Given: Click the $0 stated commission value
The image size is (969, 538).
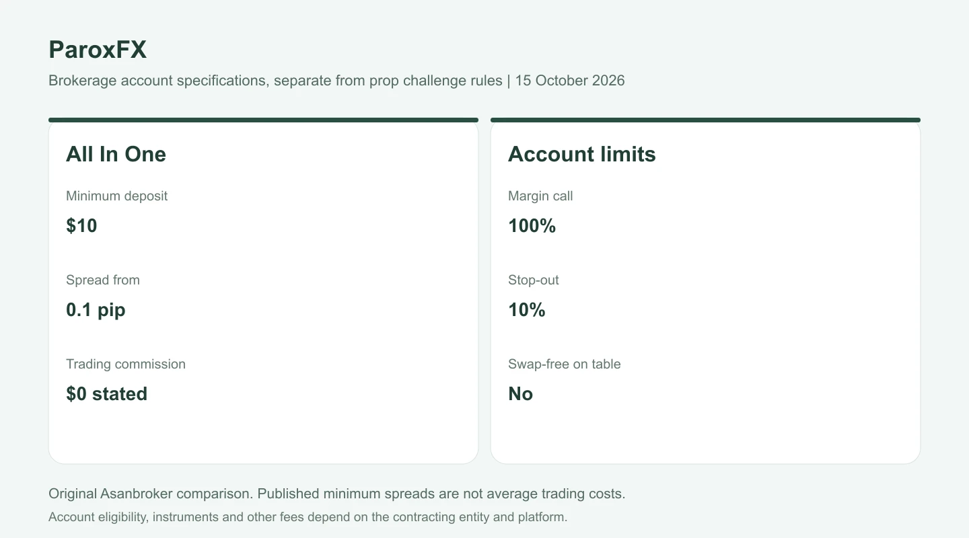Looking at the screenshot, I should click(106, 393).
